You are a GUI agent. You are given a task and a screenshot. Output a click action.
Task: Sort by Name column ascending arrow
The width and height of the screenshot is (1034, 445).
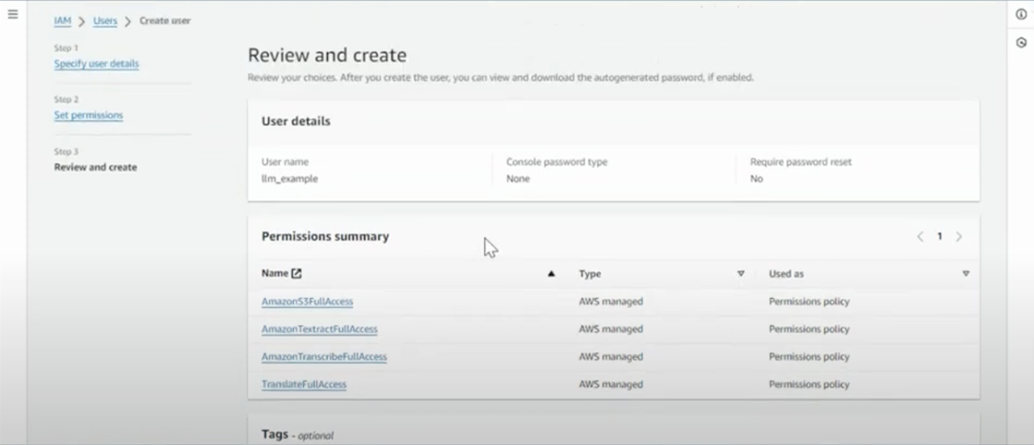pos(551,274)
